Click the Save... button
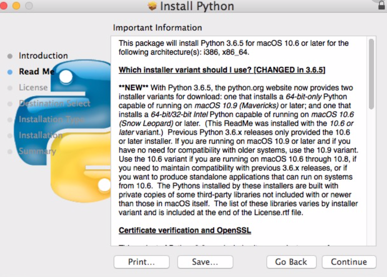The width and height of the screenshot is (387, 277). pyautogui.click(x=205, y=262)
